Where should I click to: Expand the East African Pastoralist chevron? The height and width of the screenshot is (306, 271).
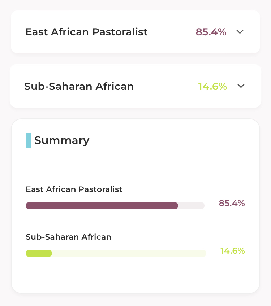(240, 32)
